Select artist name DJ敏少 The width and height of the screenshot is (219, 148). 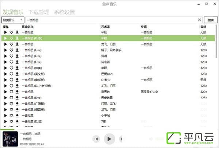106,80
